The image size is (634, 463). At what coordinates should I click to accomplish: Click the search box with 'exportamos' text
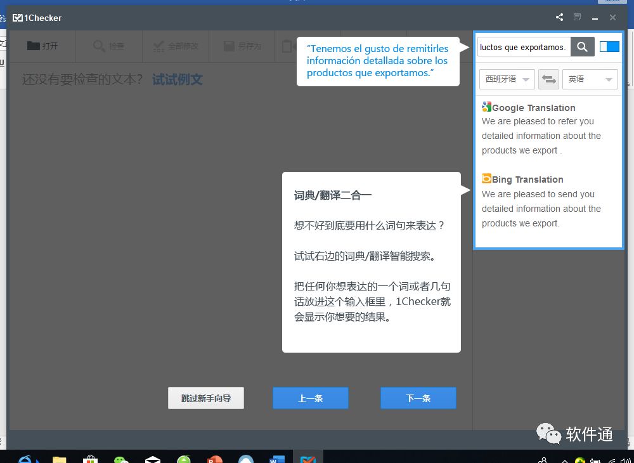(x=524, y=47)
